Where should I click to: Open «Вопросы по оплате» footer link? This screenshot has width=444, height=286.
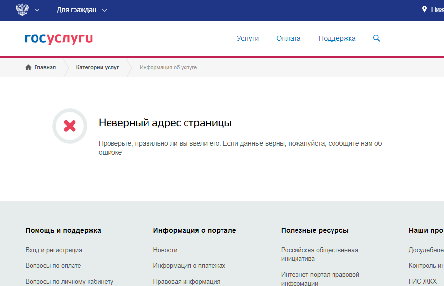point(53,266)
